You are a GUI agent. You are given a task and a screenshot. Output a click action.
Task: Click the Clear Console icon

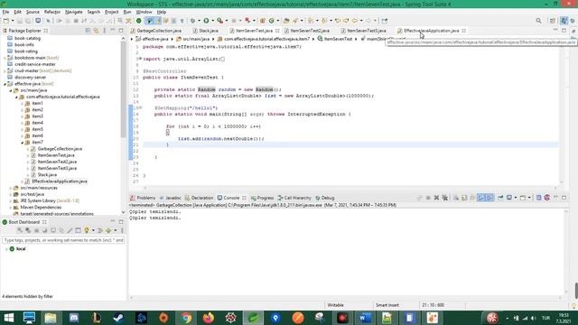coord(456,198)
